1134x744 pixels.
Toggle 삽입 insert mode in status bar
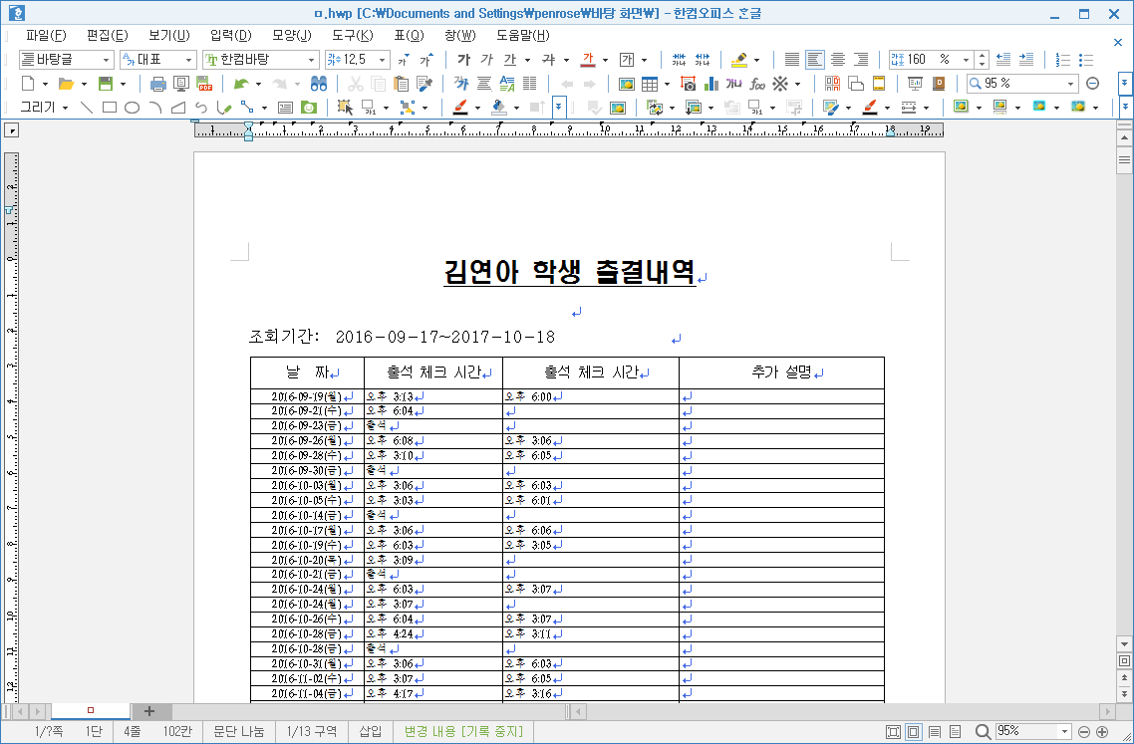371,732
